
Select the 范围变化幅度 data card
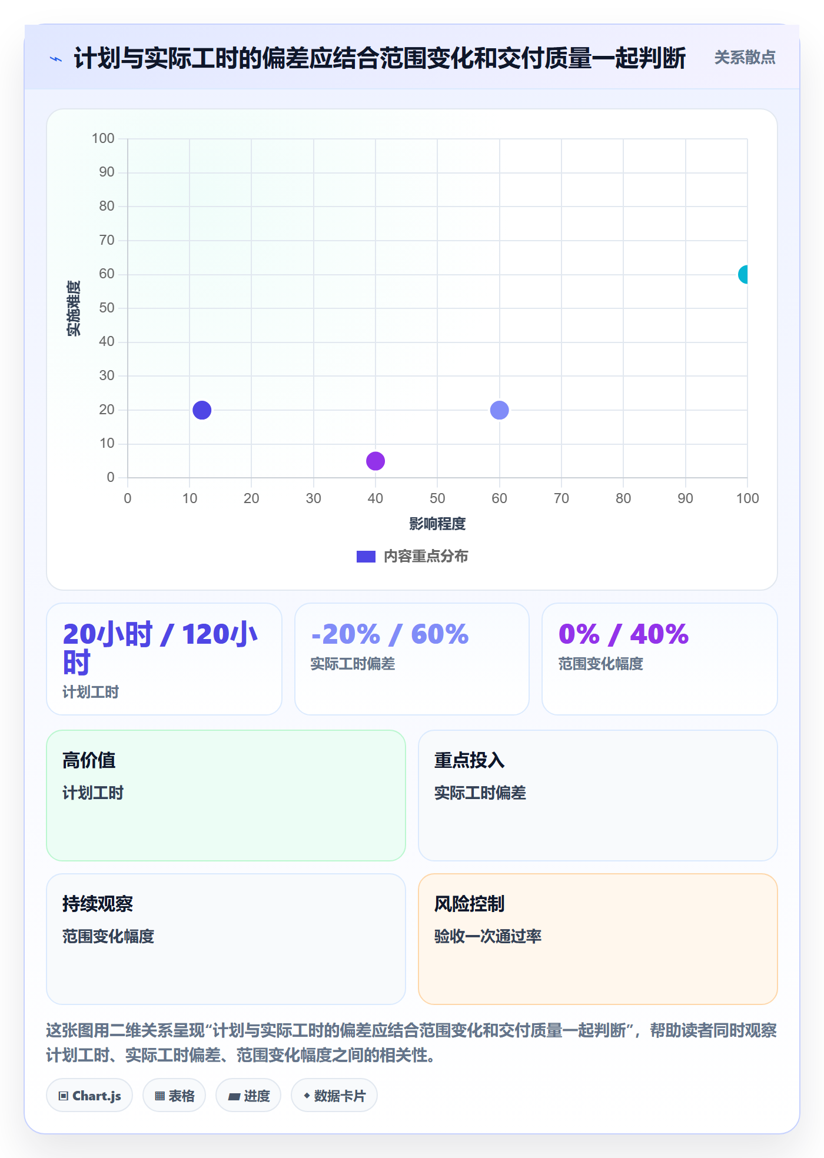pyautogui.click(x=660, y=659)
